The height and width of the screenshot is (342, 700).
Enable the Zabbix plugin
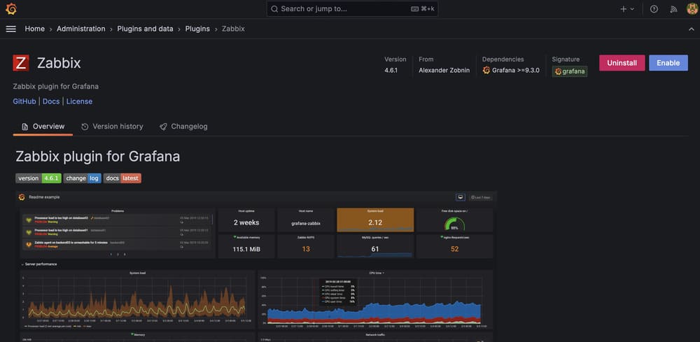668,63
